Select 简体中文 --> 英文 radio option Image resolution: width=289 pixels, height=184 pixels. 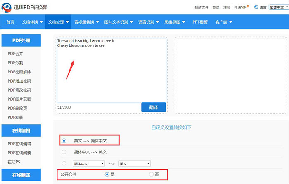point(64,152)
